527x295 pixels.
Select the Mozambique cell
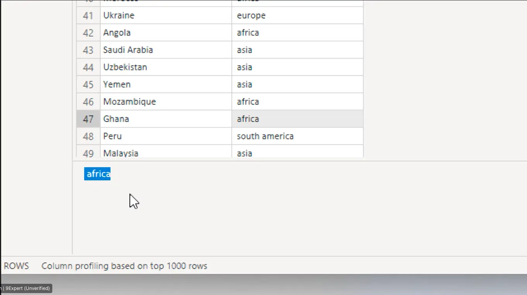[166, 101]
